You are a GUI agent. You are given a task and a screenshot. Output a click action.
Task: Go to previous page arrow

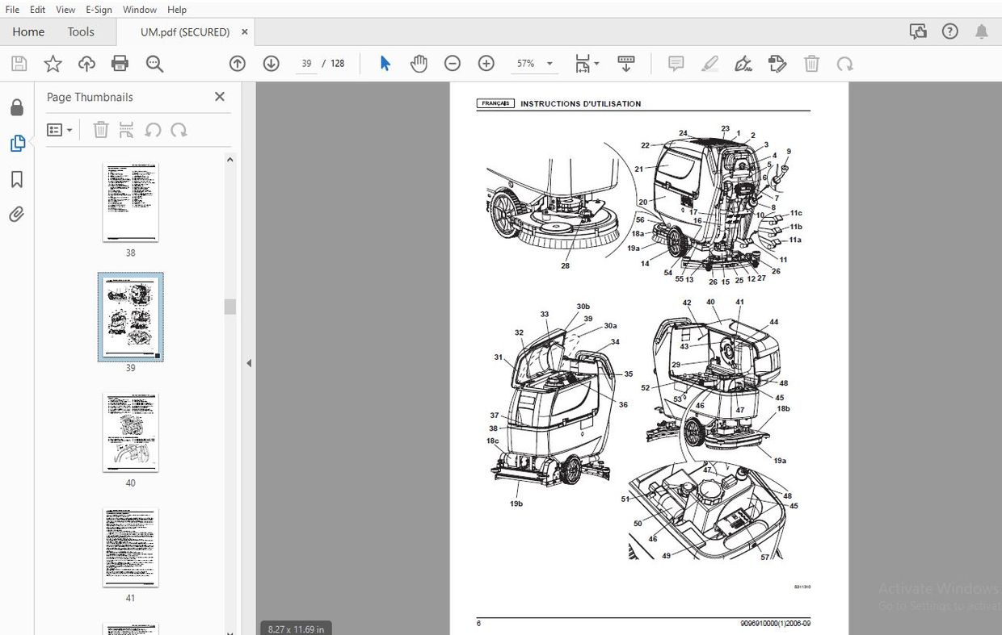pos(237,64)
